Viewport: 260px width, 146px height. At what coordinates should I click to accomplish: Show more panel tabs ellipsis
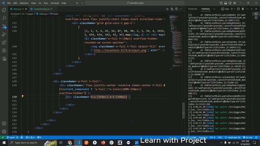214,9
